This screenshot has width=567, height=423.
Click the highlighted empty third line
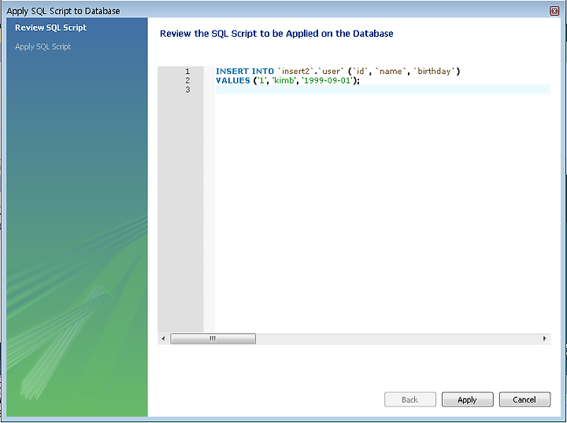383,89
